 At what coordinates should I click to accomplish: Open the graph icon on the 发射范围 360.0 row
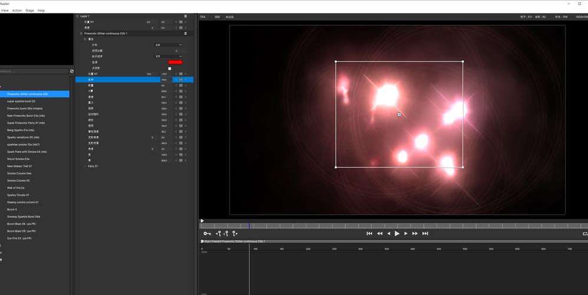pos(181,143)
